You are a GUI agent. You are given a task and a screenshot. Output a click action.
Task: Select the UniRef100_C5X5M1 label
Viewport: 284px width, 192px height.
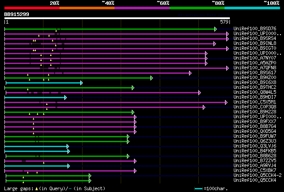(255, 102)
